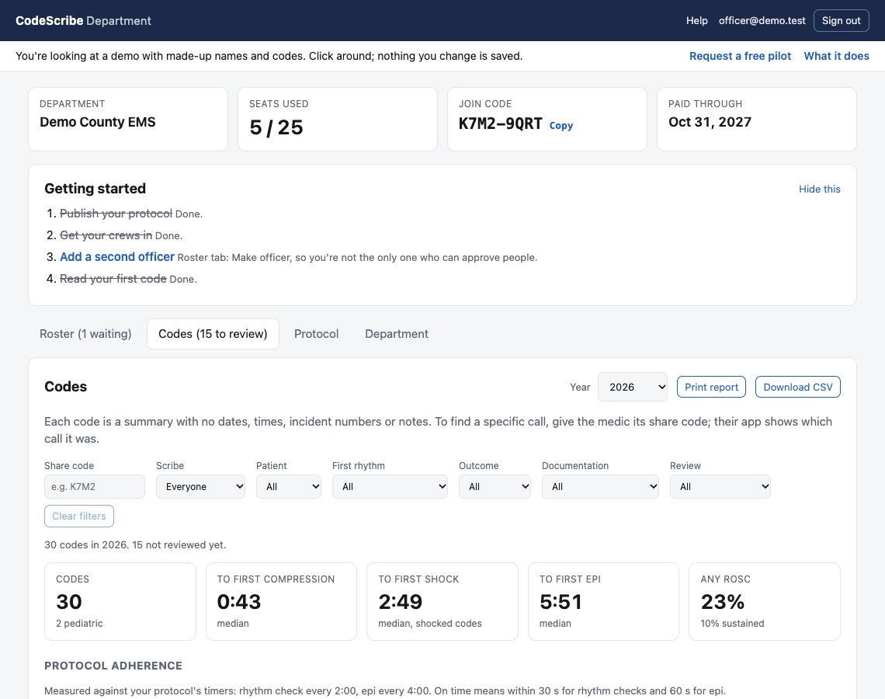
Task: Click the 2:49 first shock median value
Action: click(400, 602)
